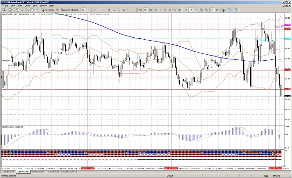The width and height of the screenshot is (292, 178).
Task: Switch to the MN timeframe
Action: tap(179, 10)
